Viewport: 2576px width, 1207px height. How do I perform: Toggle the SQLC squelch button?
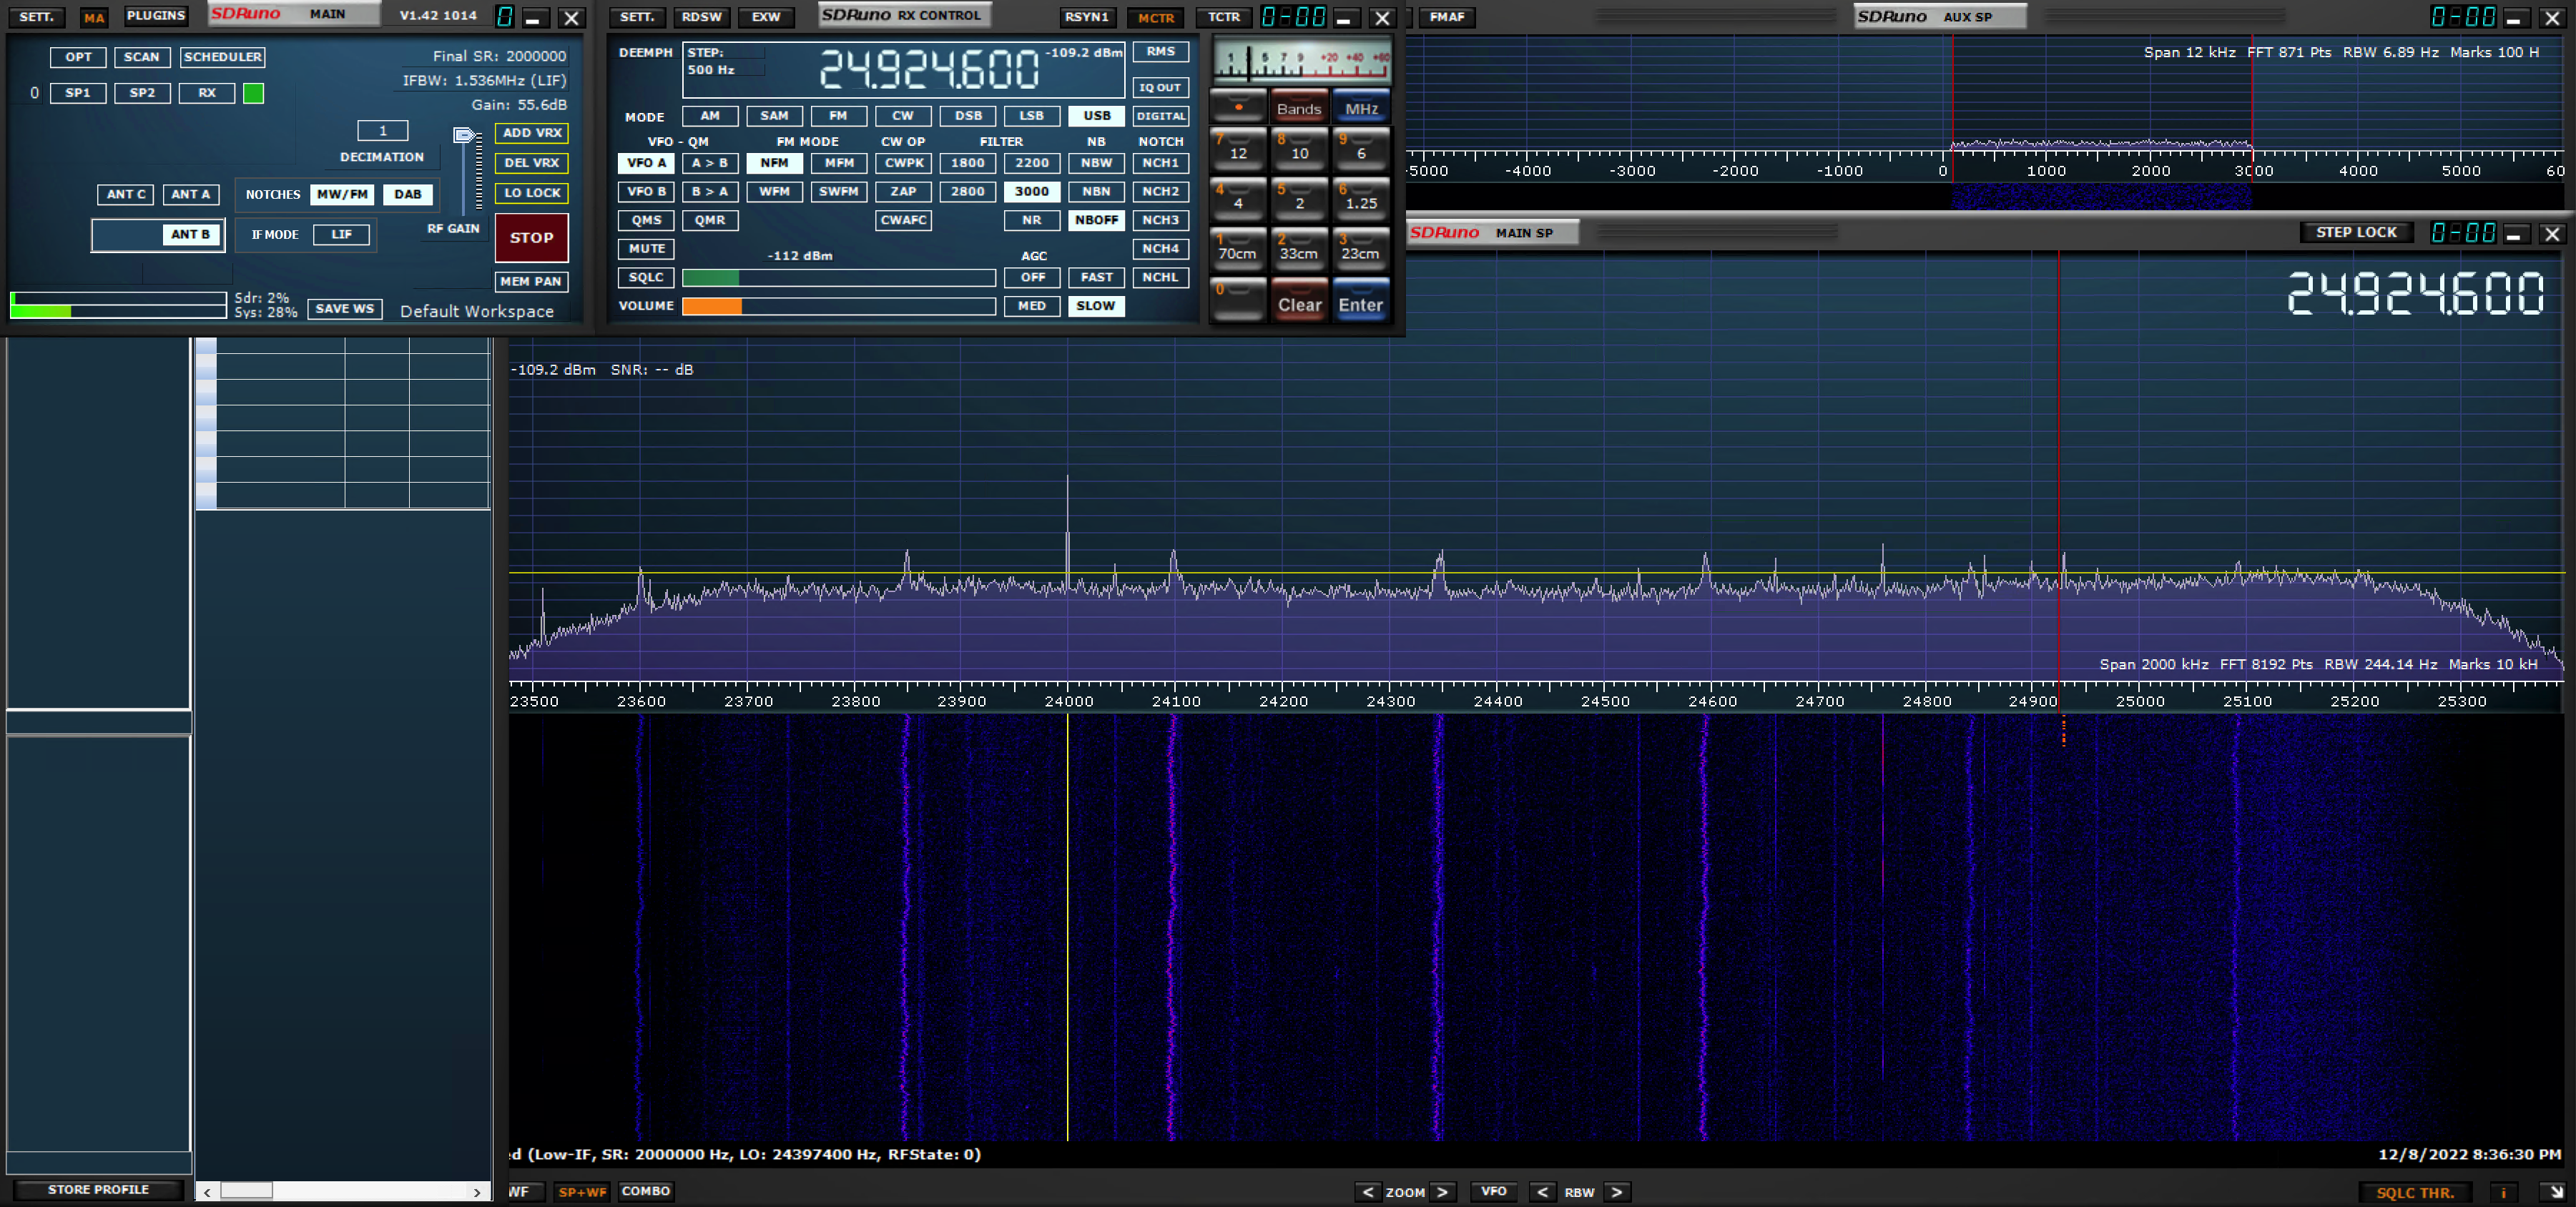click(x=646, y=277)
